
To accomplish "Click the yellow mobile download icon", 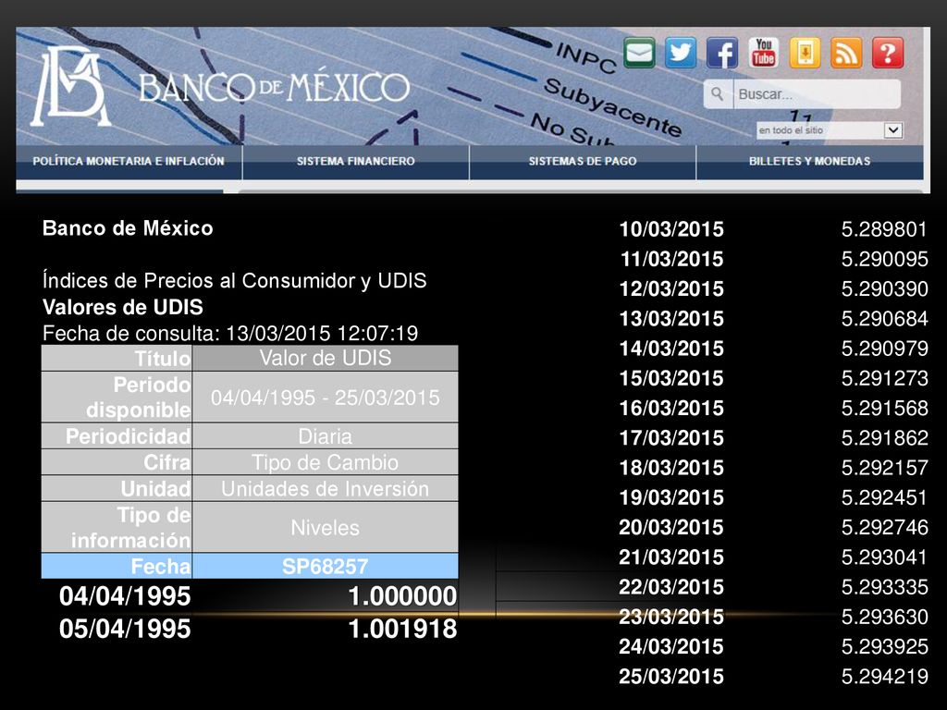I will click(806, 53).
